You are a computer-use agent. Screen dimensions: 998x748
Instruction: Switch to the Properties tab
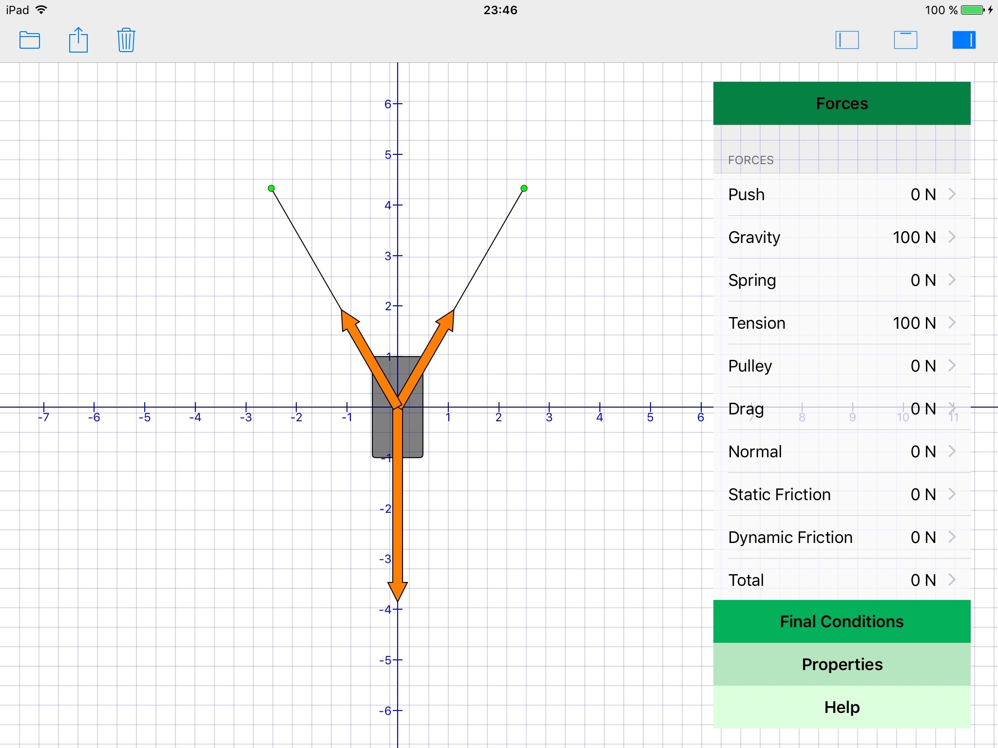click(842, 664)
